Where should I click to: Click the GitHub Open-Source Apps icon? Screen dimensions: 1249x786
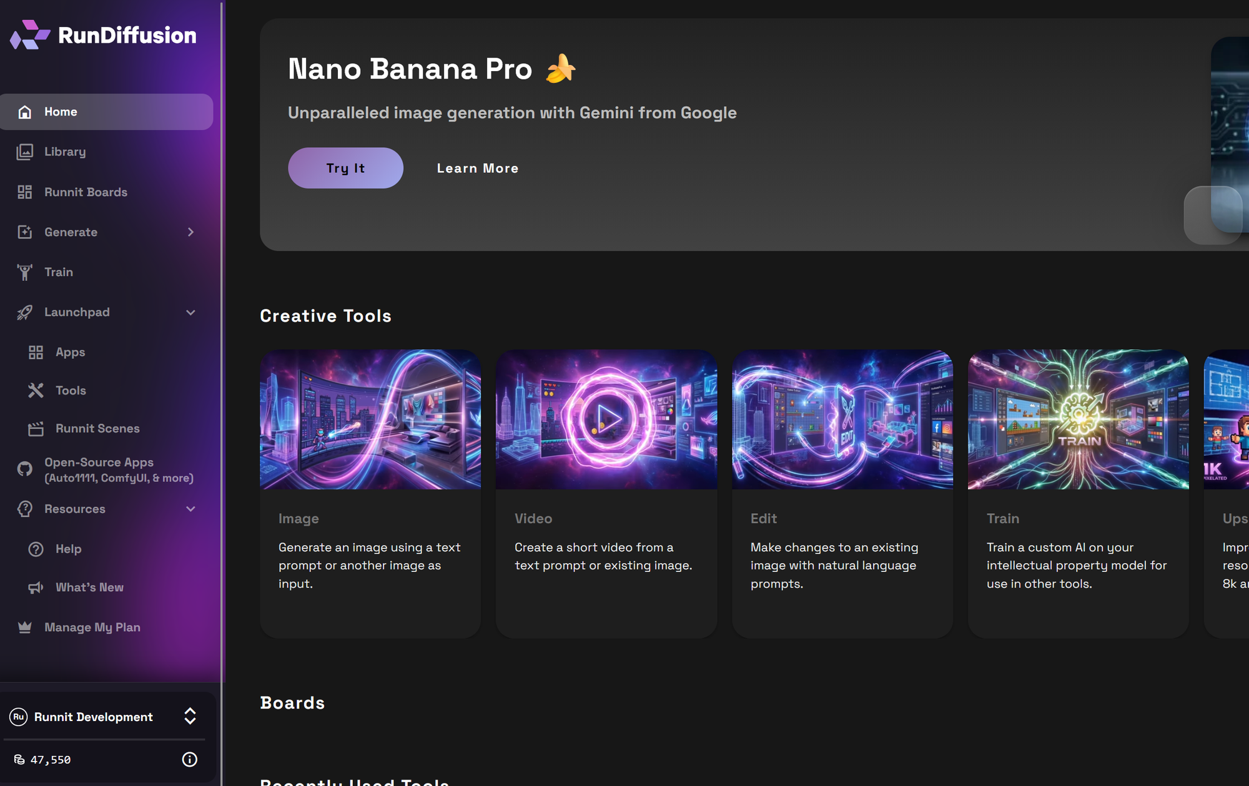25,469
